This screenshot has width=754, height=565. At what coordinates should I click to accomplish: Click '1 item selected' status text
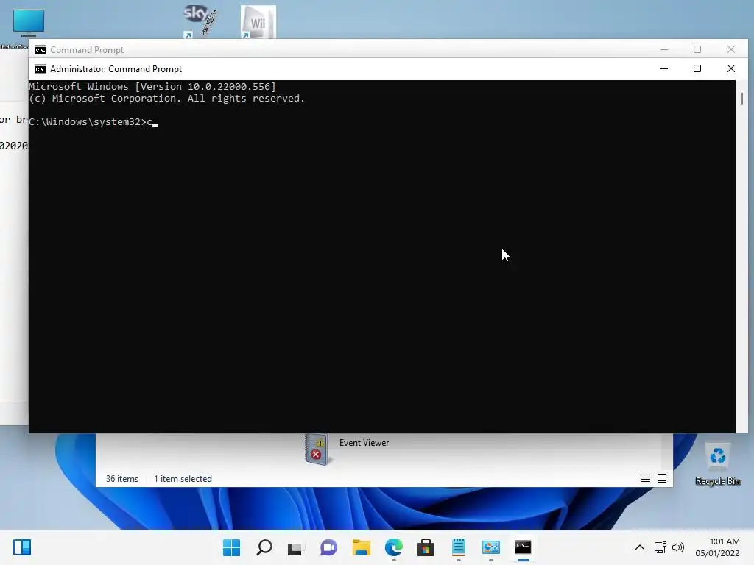click(x=183, y=479)
